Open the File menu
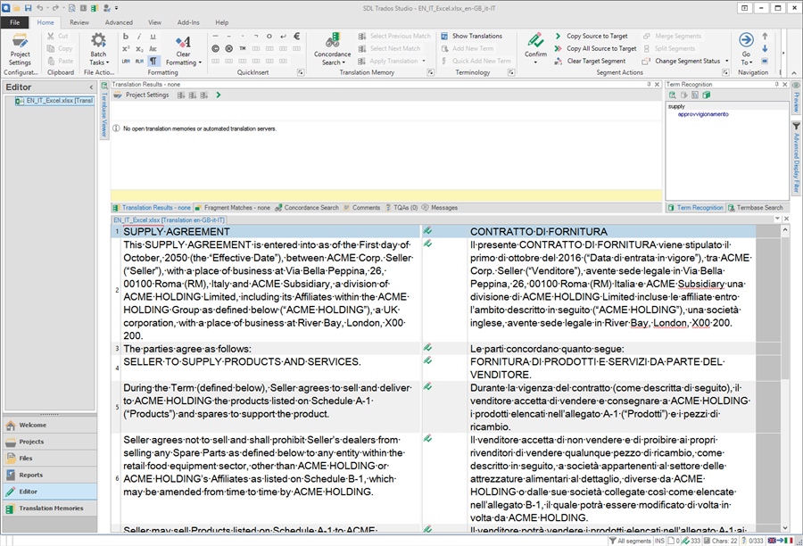803x546 pixels. pyautogui.click(x=15, y=22)
